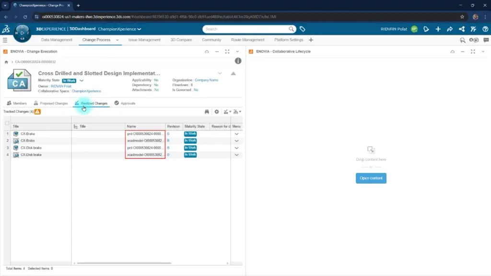Switch to Platform Settings tab
The width and height of the screenshot is (491, 276).
[289, 40]
